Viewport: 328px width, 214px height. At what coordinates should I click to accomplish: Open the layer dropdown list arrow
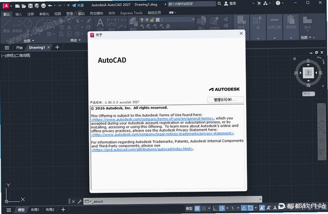tap(194, 19)
